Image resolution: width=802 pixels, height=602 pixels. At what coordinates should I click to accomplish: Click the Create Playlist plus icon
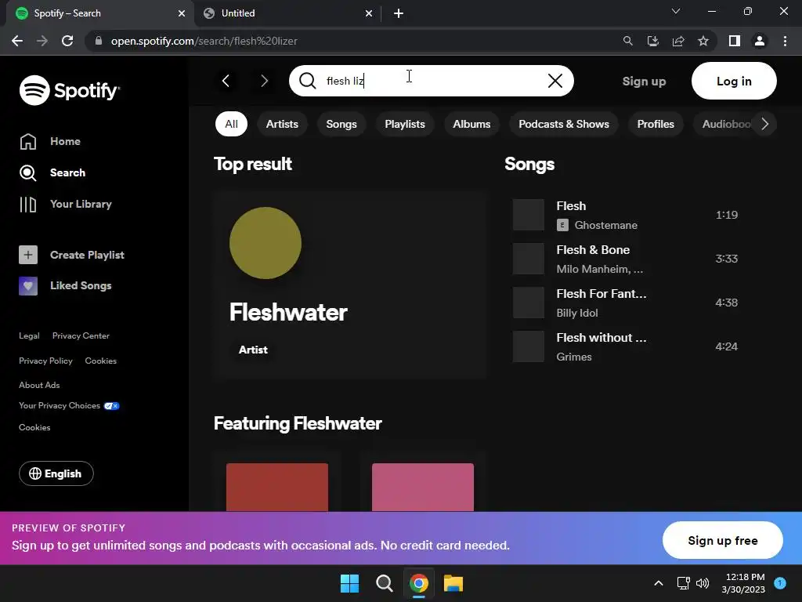pyautogui.click(x=28, y=255)
